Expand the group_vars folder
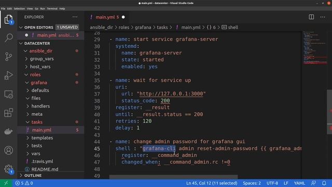Image resolution: width=332 pixels, height=187 pixels. tap(26, 59)
